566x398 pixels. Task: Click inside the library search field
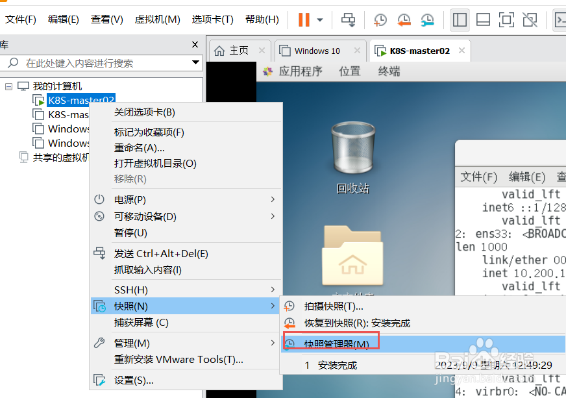[x=97, y=63]
